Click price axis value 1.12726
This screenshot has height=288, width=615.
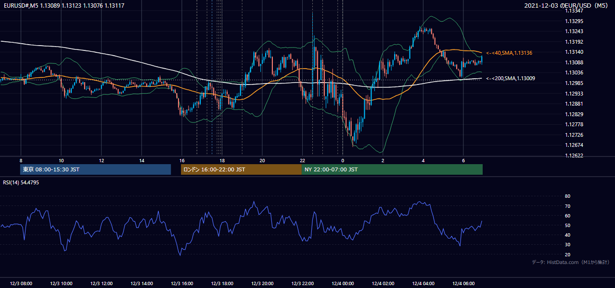point(575,135)
